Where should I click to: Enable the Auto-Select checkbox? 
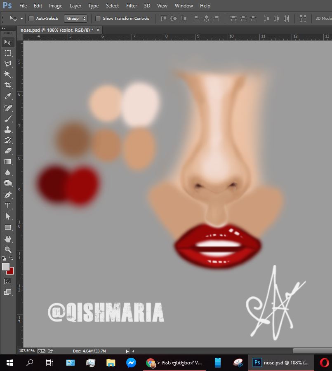click(x=31, y=19)
